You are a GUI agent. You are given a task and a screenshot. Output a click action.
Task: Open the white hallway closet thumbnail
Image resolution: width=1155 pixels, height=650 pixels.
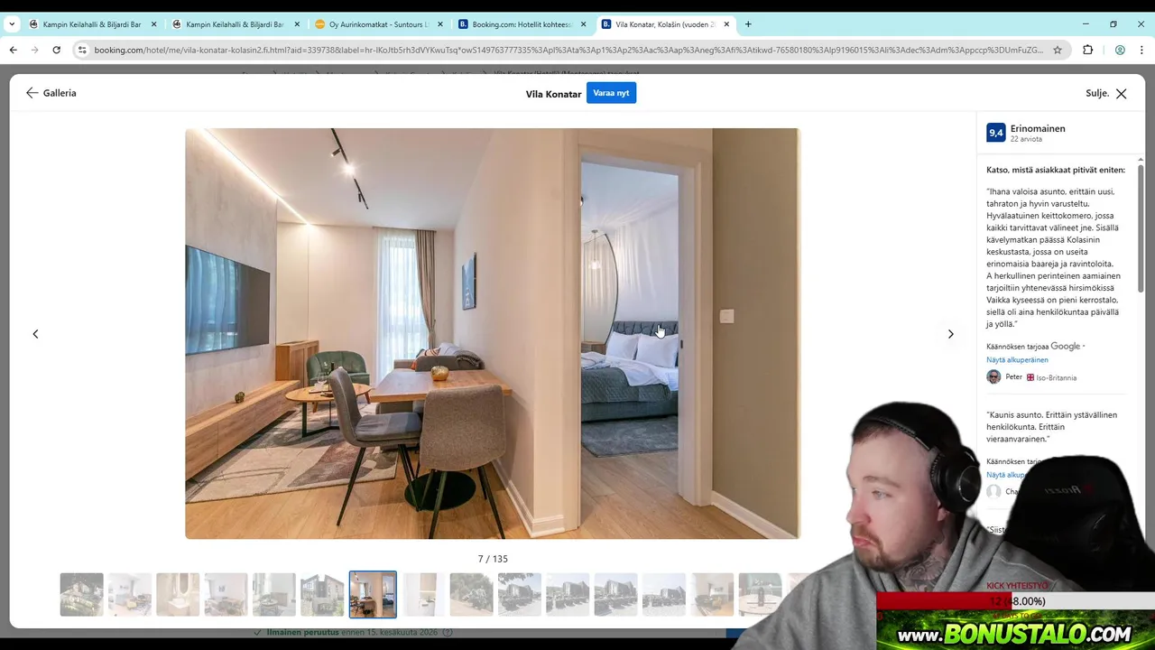pos(423,594)
